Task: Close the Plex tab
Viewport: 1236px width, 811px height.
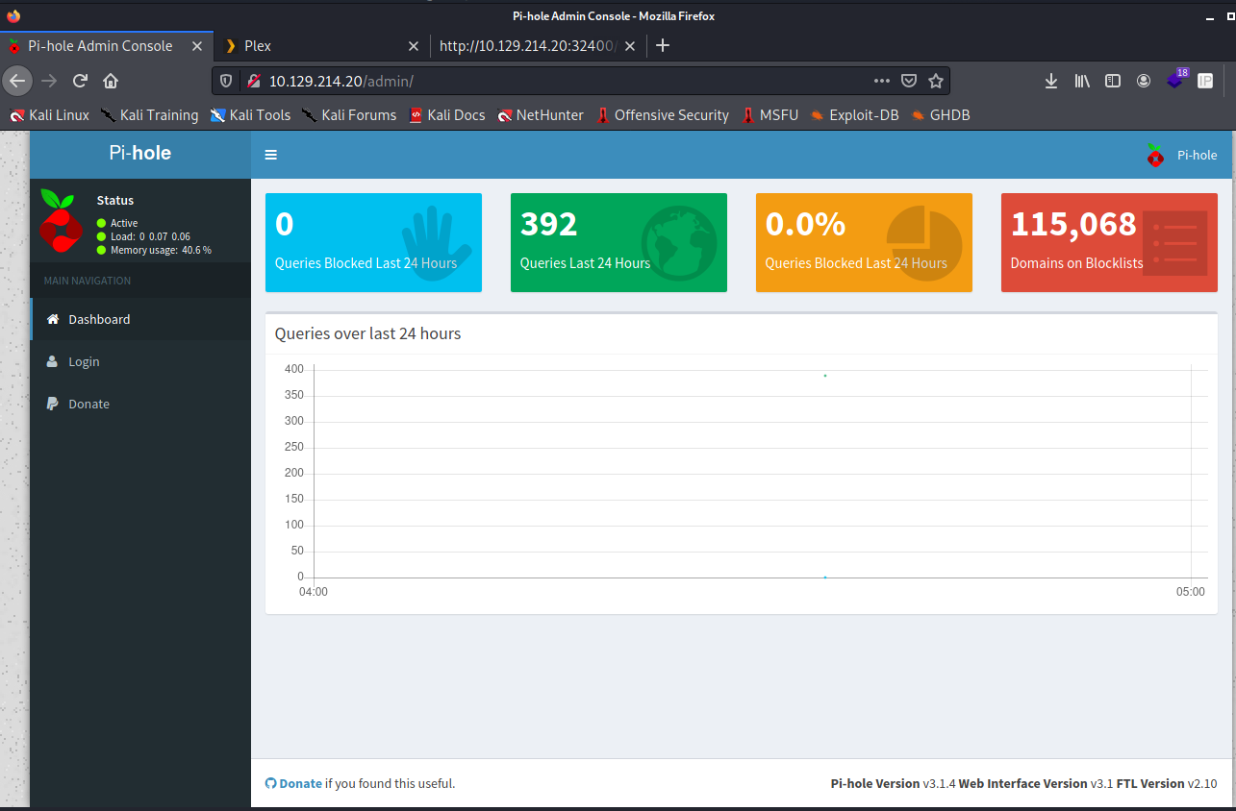Action: [x=414, y=45]
